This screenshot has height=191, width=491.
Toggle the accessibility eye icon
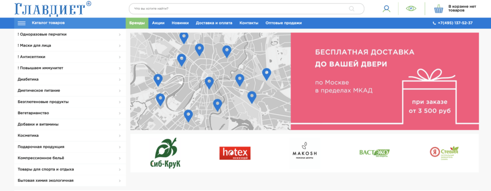[411, 9]
